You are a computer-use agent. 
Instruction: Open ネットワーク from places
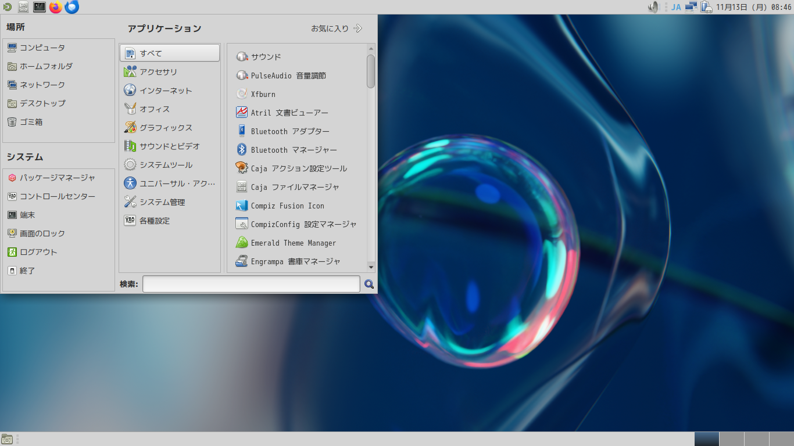59,85
